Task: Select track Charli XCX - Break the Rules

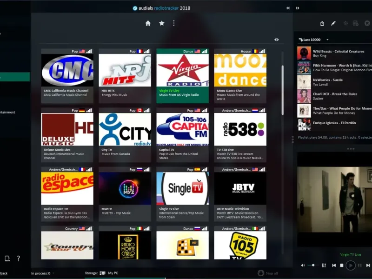Action: point(335,96)
